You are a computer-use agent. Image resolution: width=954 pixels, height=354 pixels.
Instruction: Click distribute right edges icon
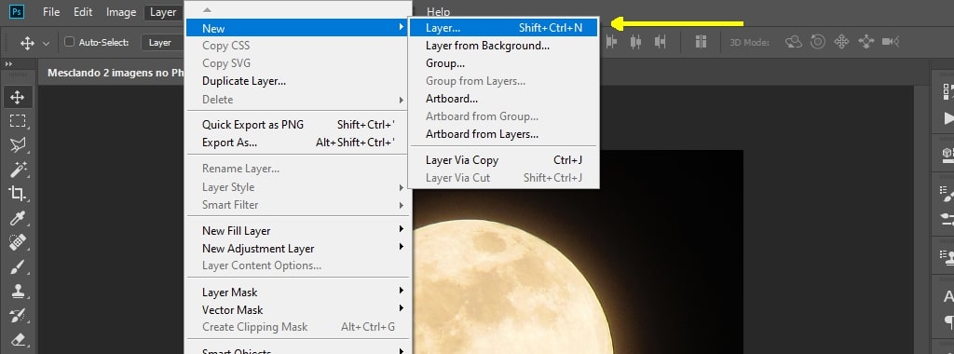pos(661,42)
